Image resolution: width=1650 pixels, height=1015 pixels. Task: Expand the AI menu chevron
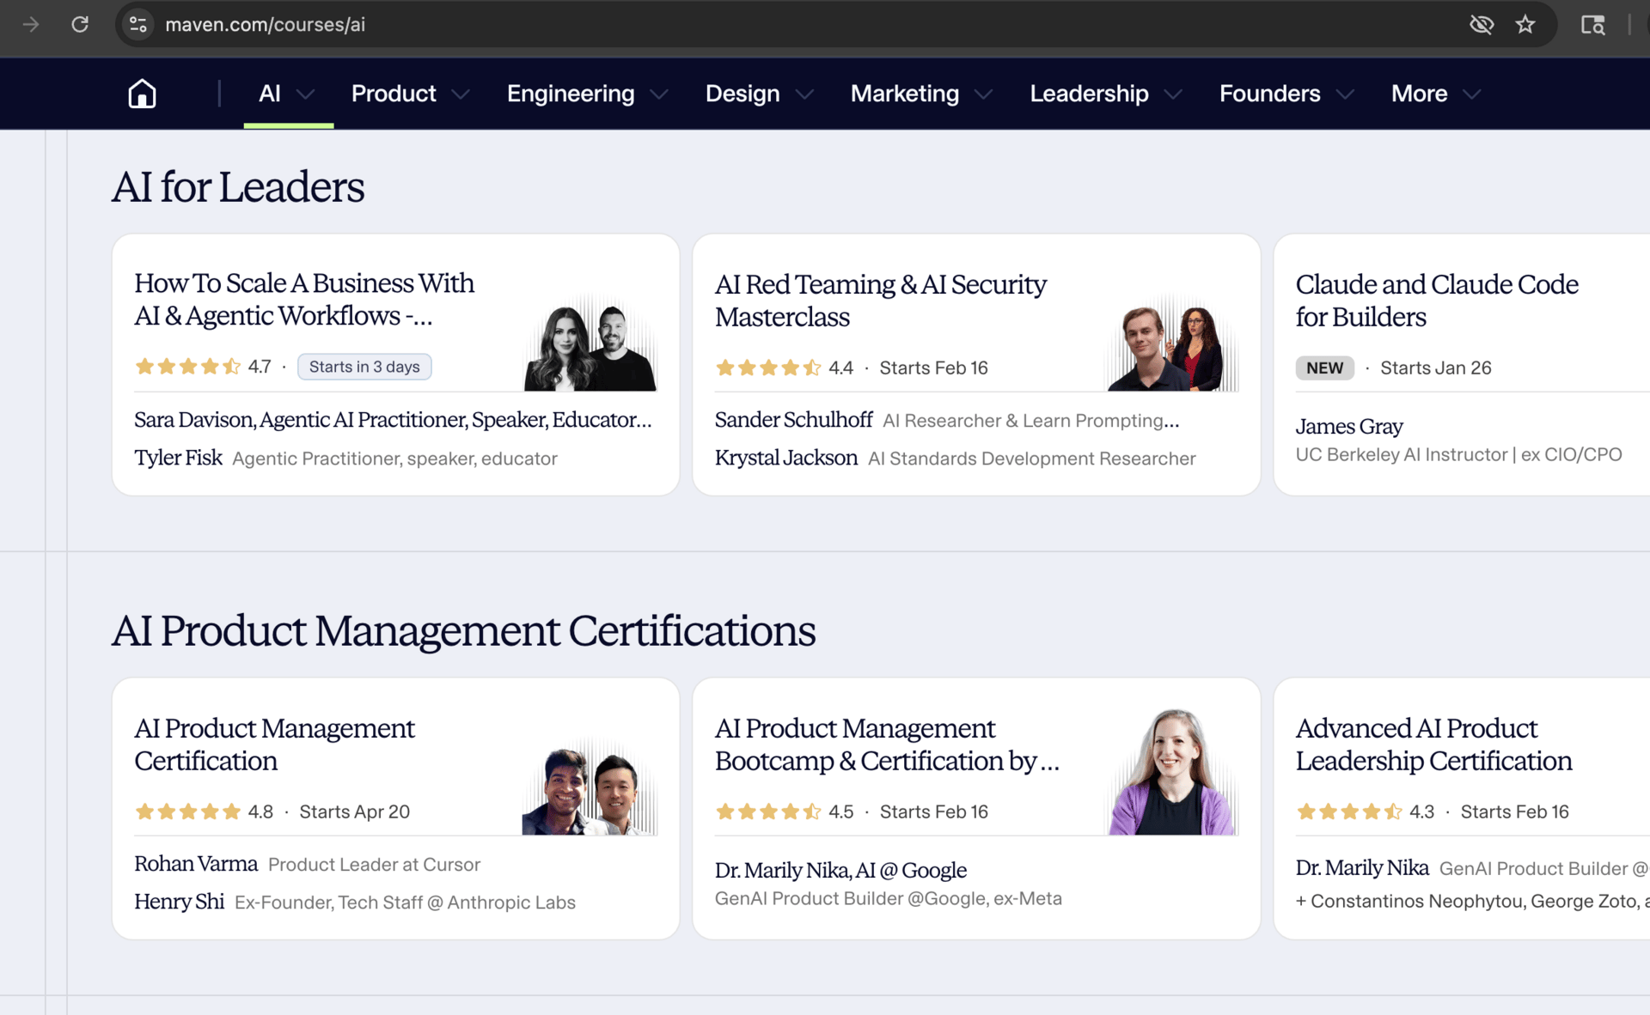click(305, 94)
